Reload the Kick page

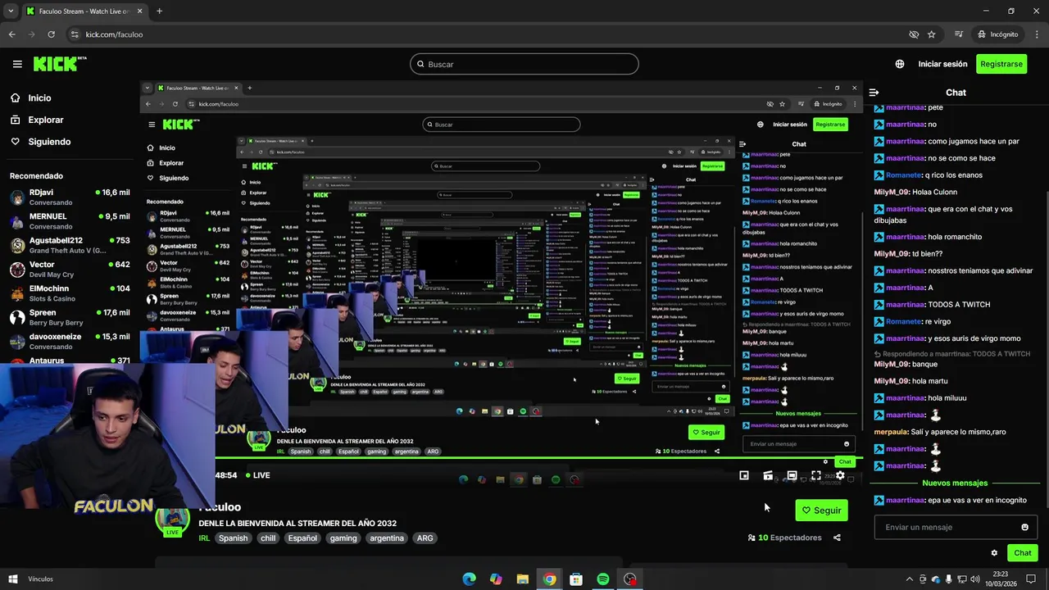(51, 34)
